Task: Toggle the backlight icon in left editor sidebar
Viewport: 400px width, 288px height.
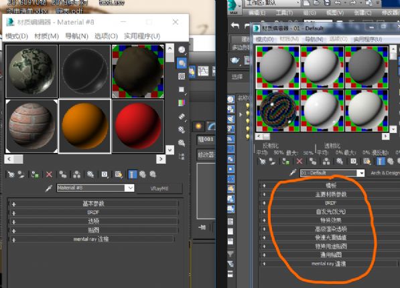Action: 182,63
